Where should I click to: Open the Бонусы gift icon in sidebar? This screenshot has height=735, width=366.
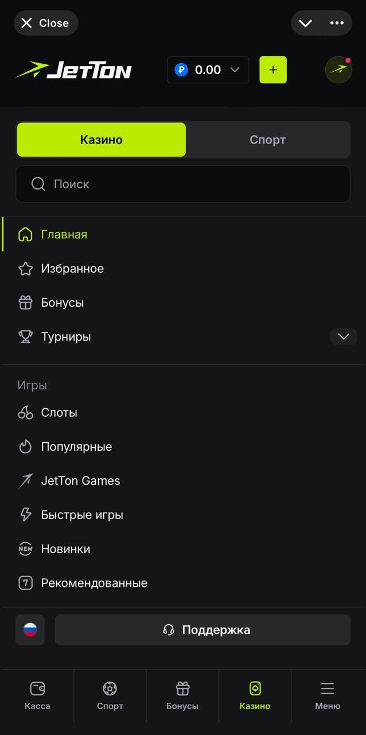tap(25, 303)
